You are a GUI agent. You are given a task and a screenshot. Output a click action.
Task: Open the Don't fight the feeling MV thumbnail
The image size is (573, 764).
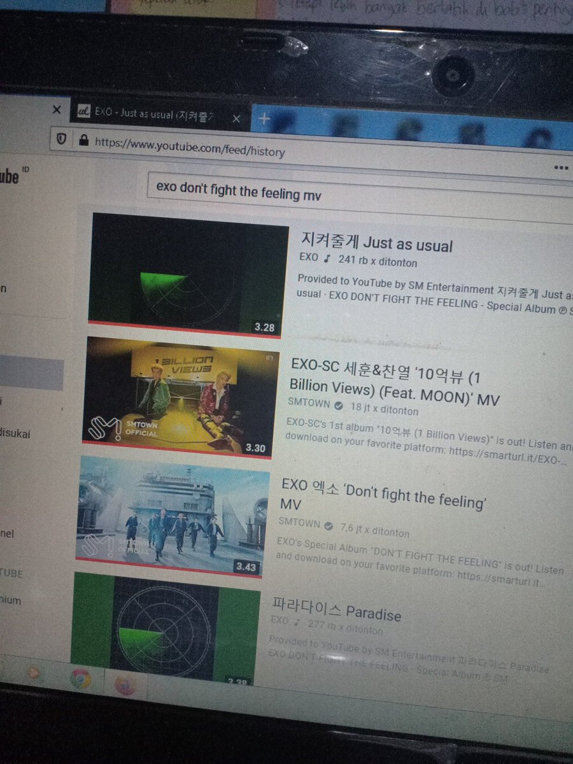(x=172, y=516)
